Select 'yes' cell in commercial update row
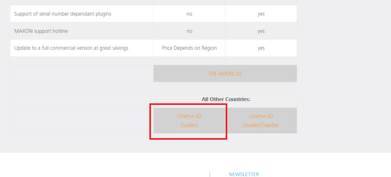Screen dimensions: 391x177 (x=261, y=48)
